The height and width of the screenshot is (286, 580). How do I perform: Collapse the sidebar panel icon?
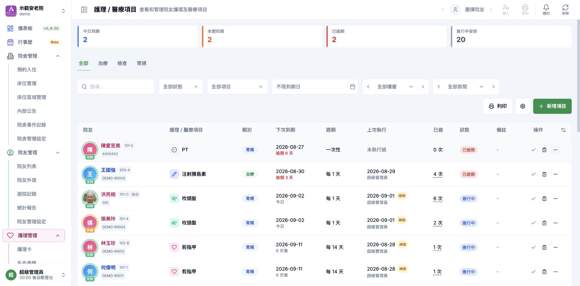point(84,10)
